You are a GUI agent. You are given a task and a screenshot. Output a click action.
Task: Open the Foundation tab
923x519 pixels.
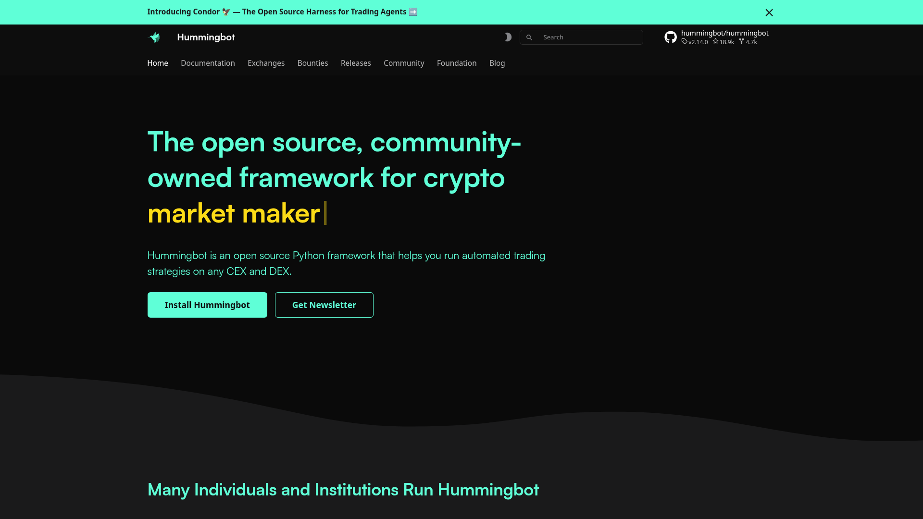(457, 63)
